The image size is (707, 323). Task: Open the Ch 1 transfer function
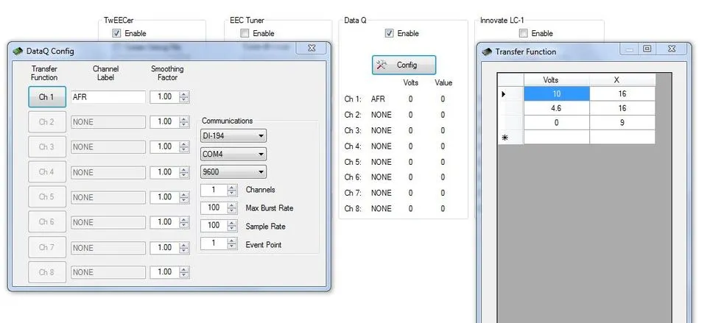[47, 97]
